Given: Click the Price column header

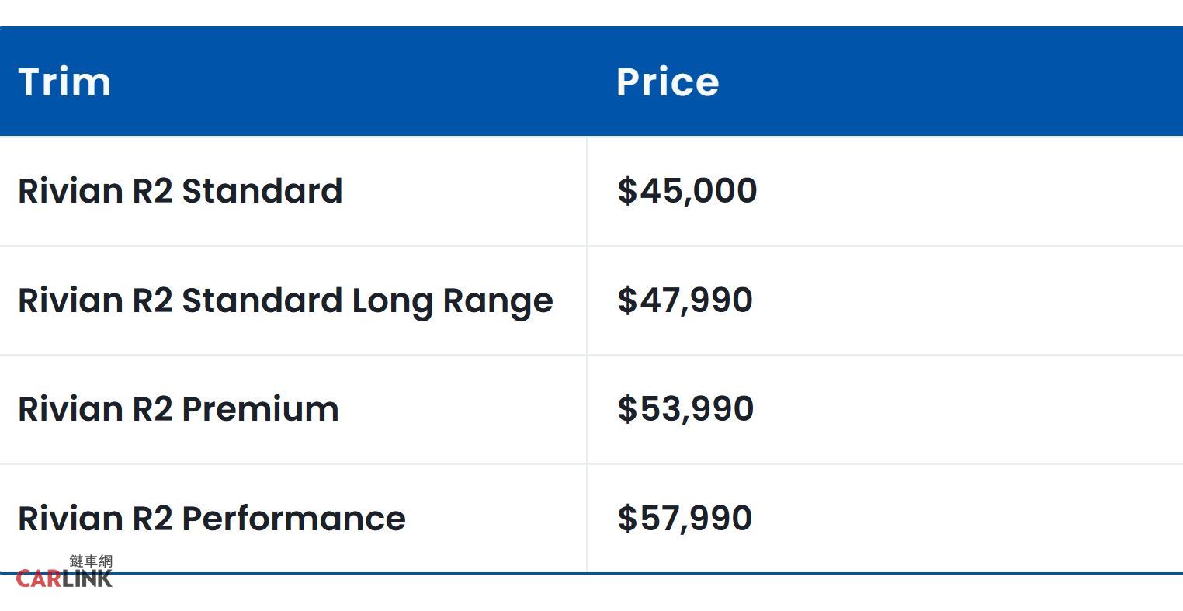Looking at the screenshot, I should pyautogui.click(x=668, y=82).
